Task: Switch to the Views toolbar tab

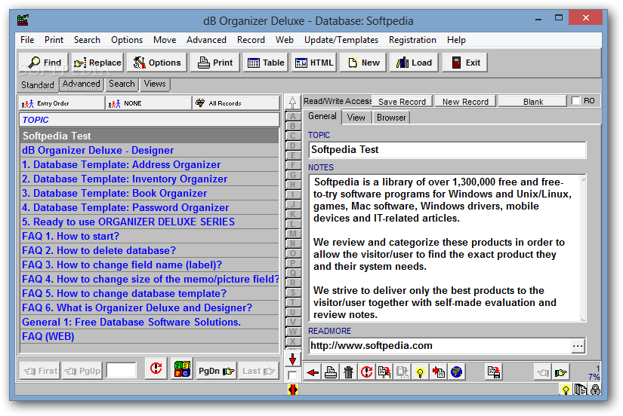Action: (x=155, y=84)
